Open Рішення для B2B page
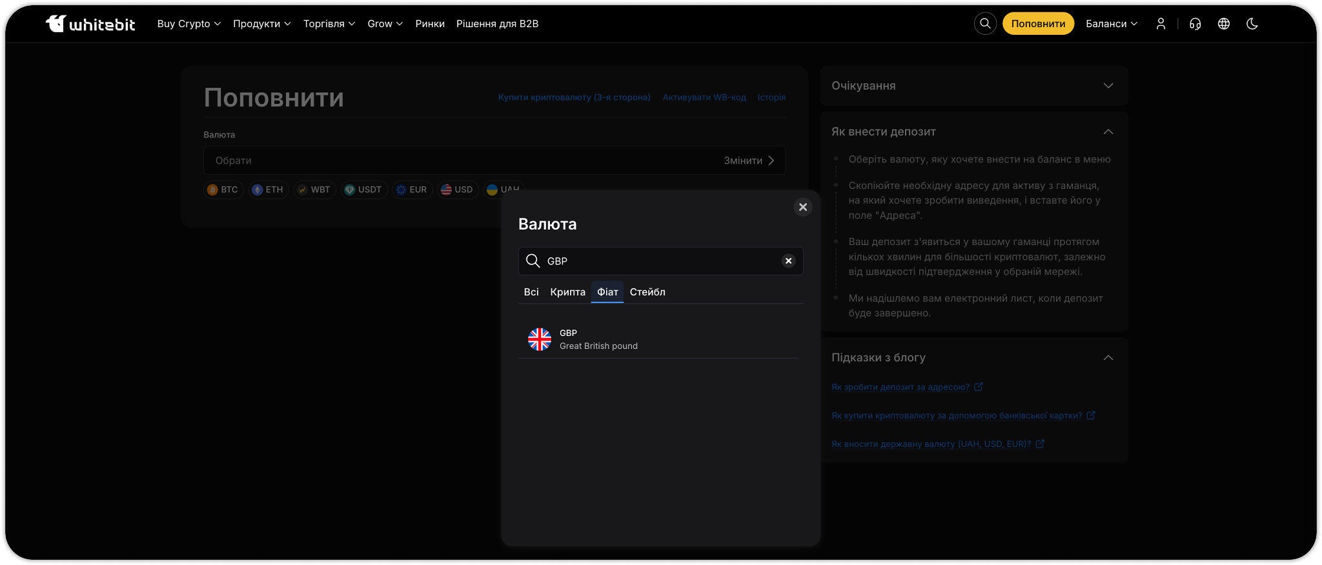Image resolution: width=1322 pixels, height=565 pixels. pyautogui.click(x=497, y=24)
